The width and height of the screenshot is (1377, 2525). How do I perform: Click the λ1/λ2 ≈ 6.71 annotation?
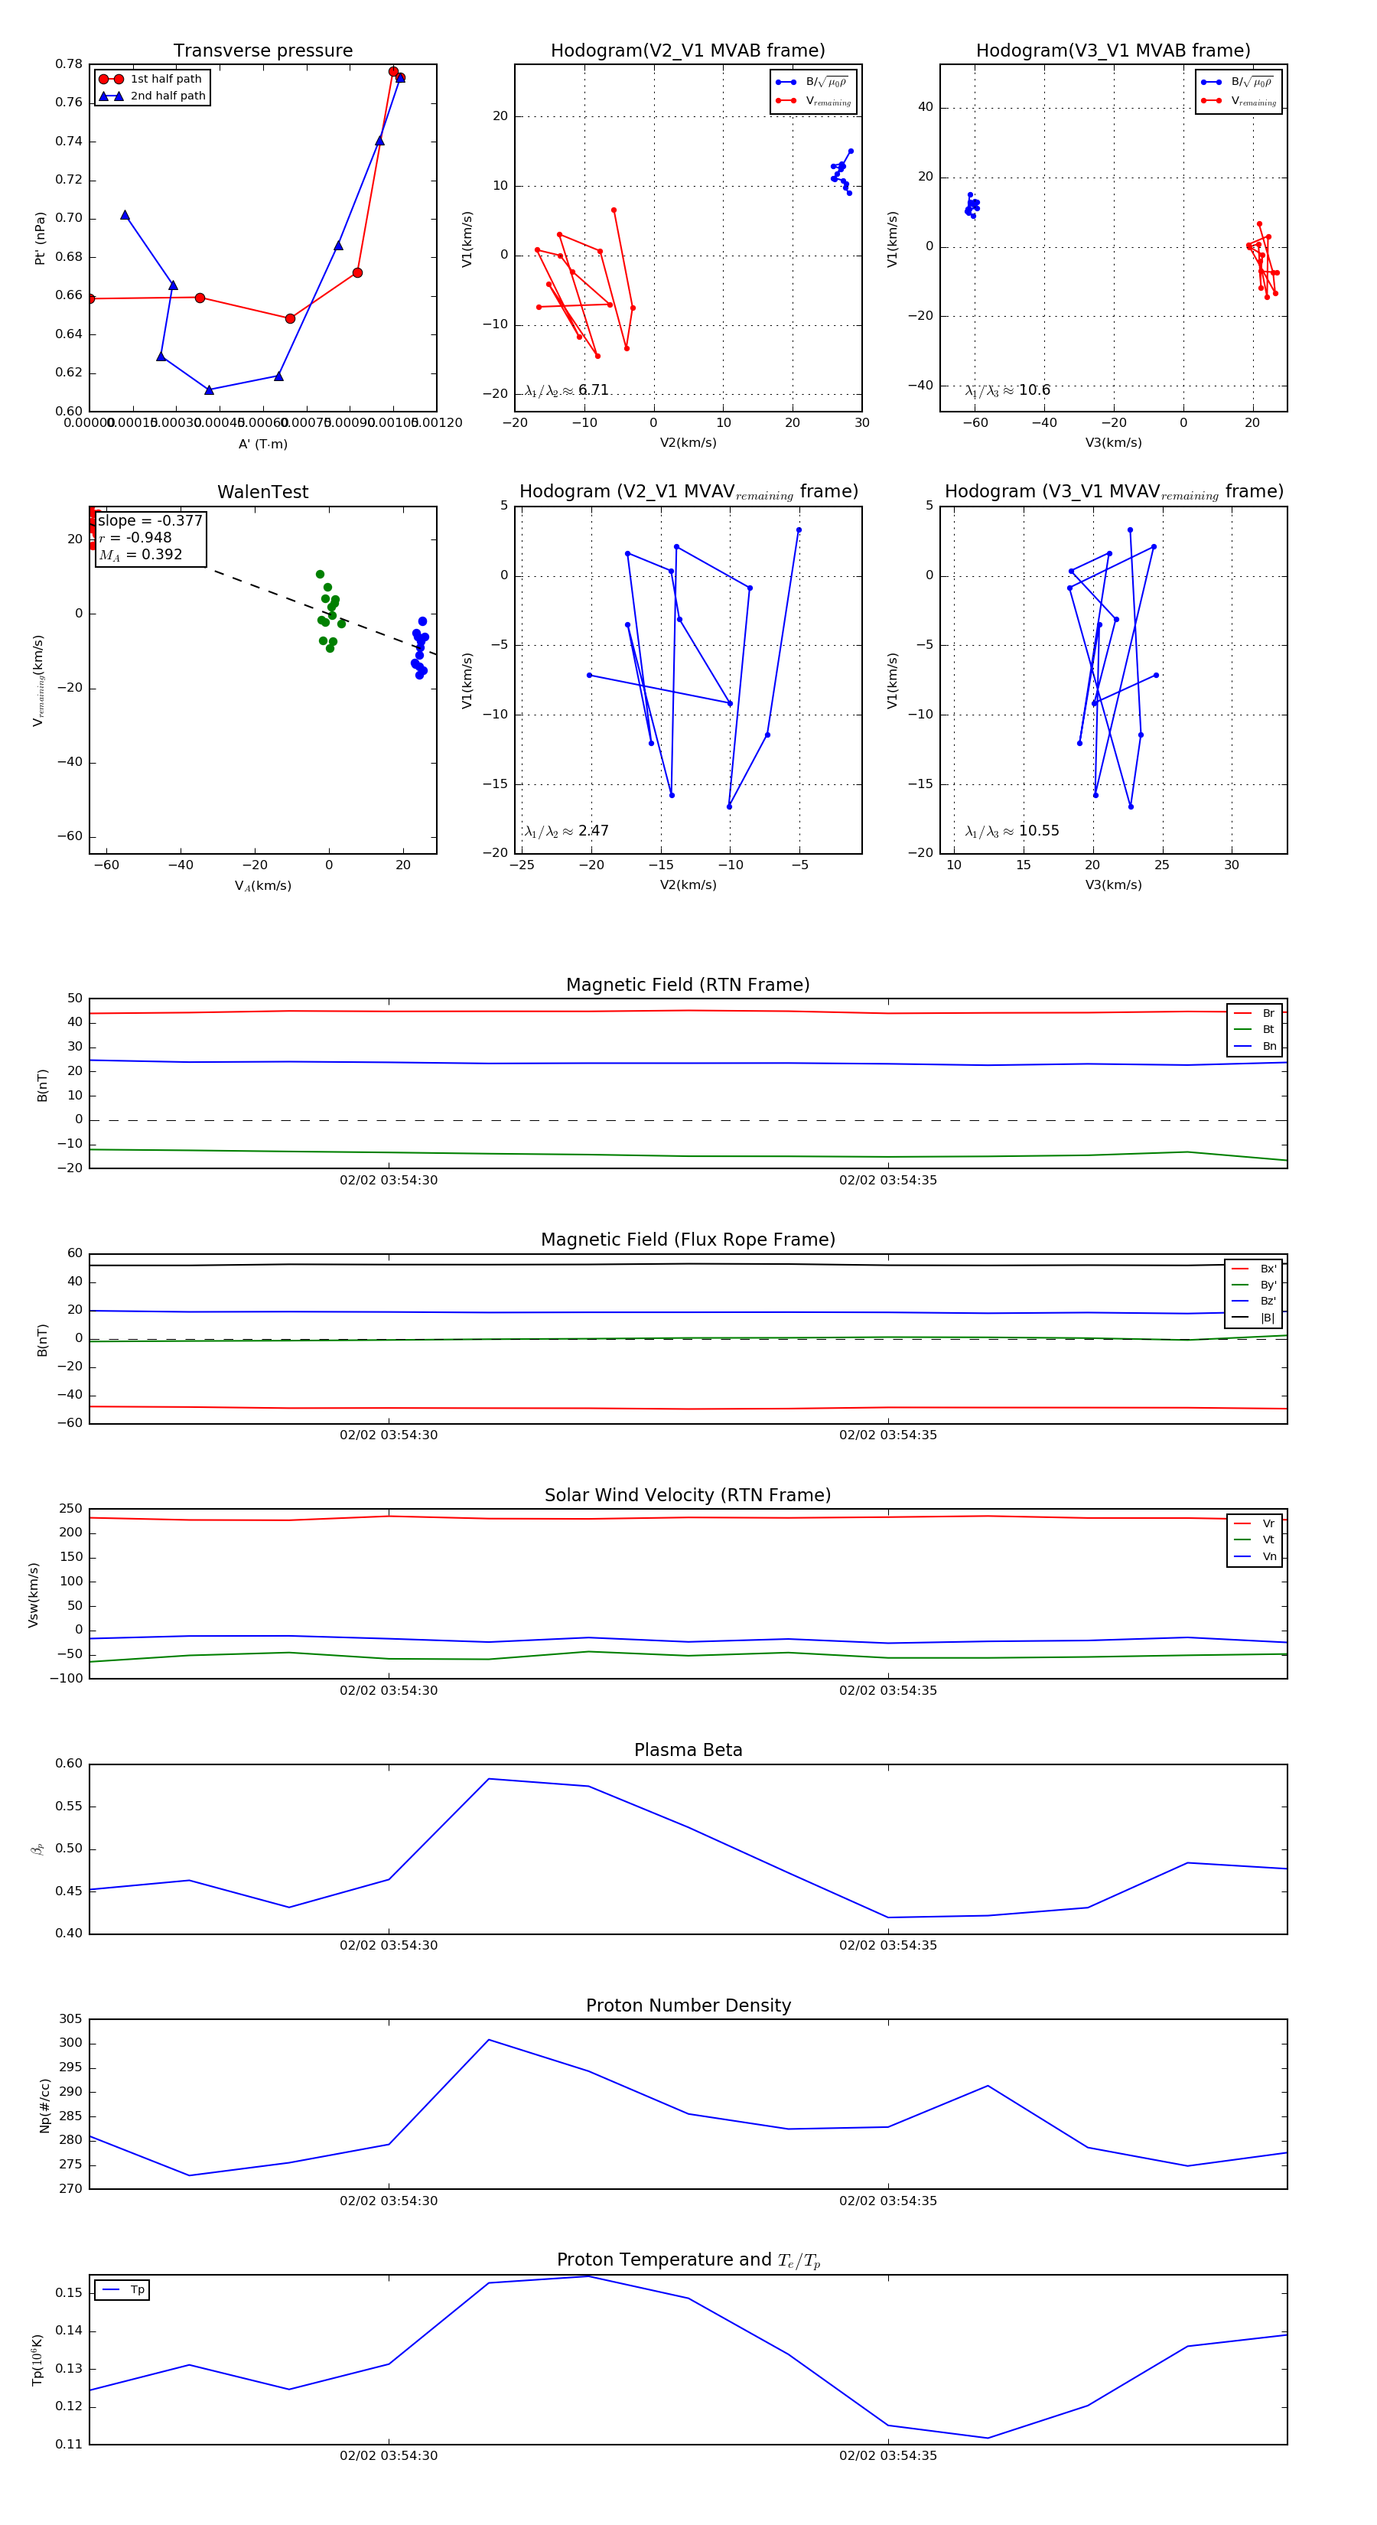[566, 390]
